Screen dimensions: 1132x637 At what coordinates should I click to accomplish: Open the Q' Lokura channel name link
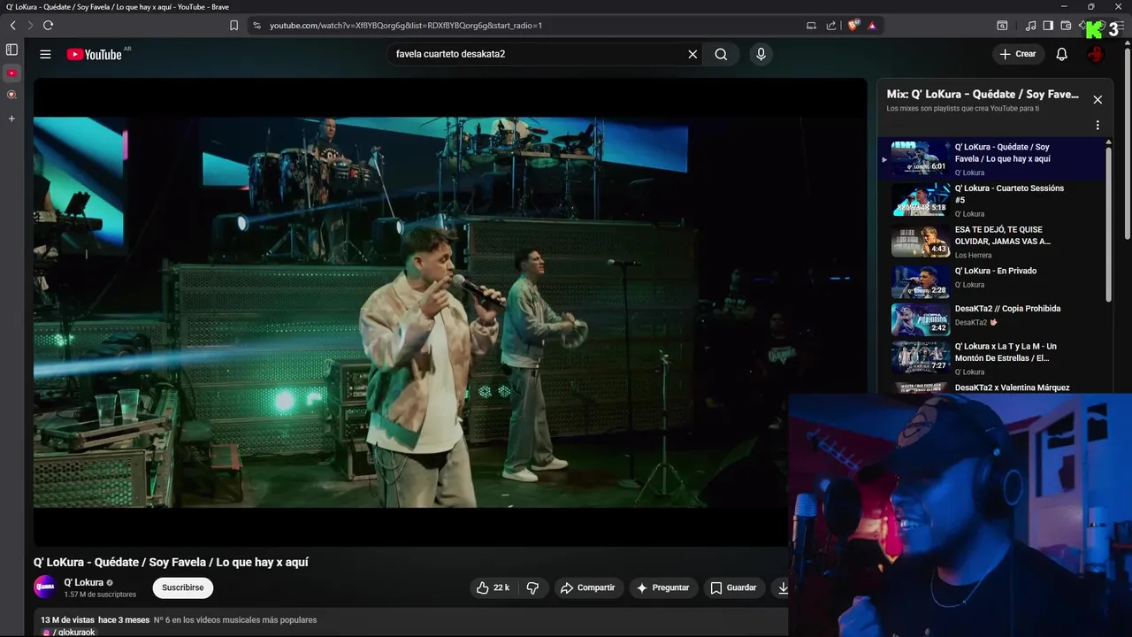click(x=84, y=582)
